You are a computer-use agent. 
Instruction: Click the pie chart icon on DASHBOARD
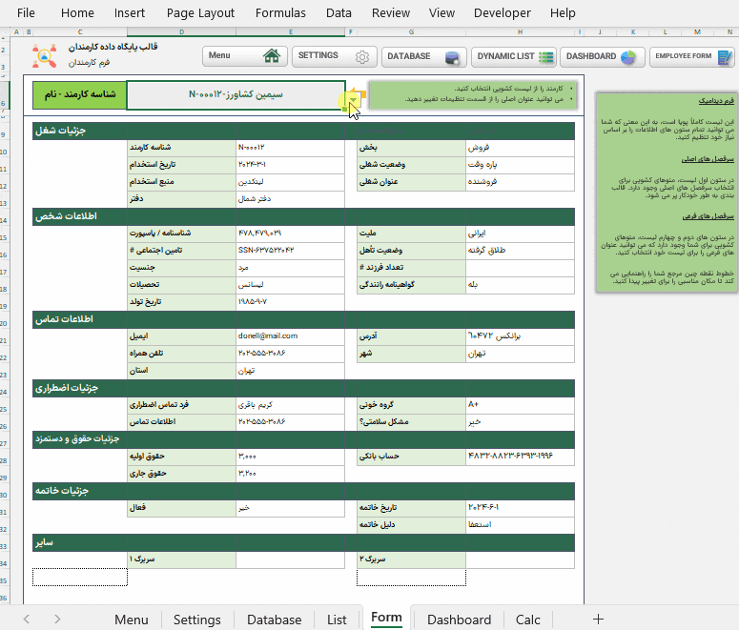pyautogui.click(x=628, y=57)
